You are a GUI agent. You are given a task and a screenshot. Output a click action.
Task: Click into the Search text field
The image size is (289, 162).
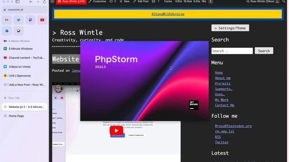point(232,51)
